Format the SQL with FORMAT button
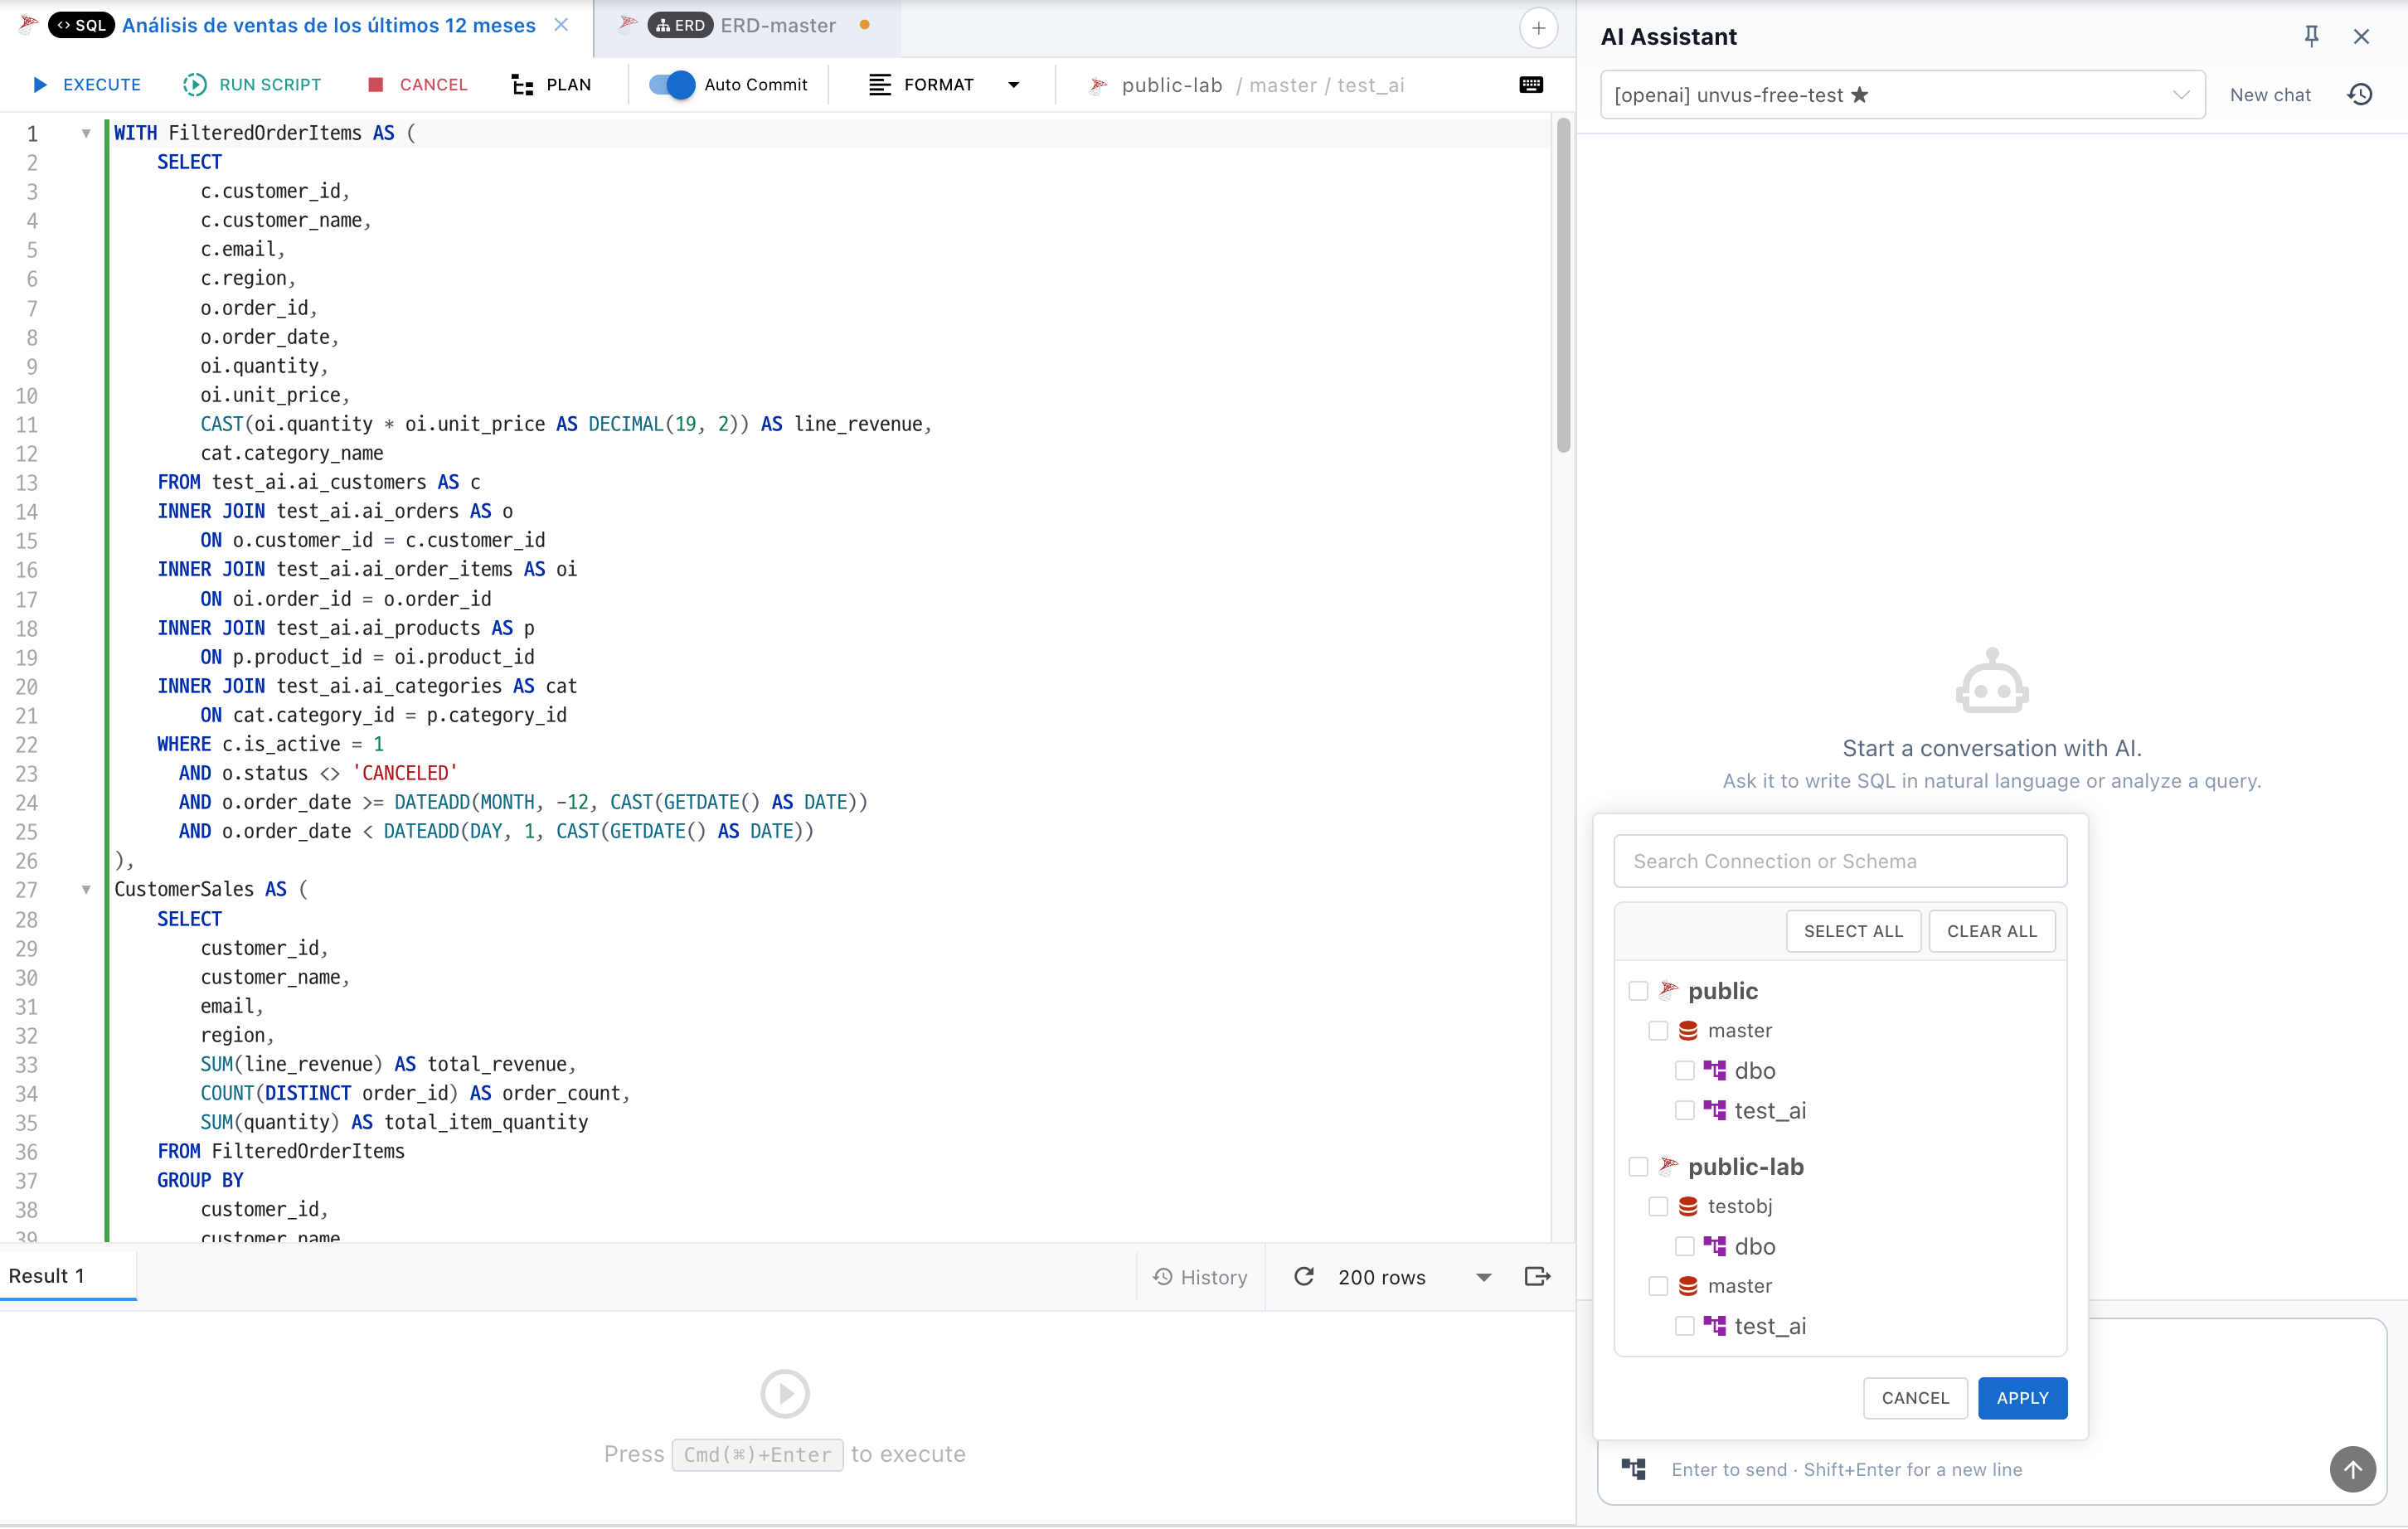 921,85
